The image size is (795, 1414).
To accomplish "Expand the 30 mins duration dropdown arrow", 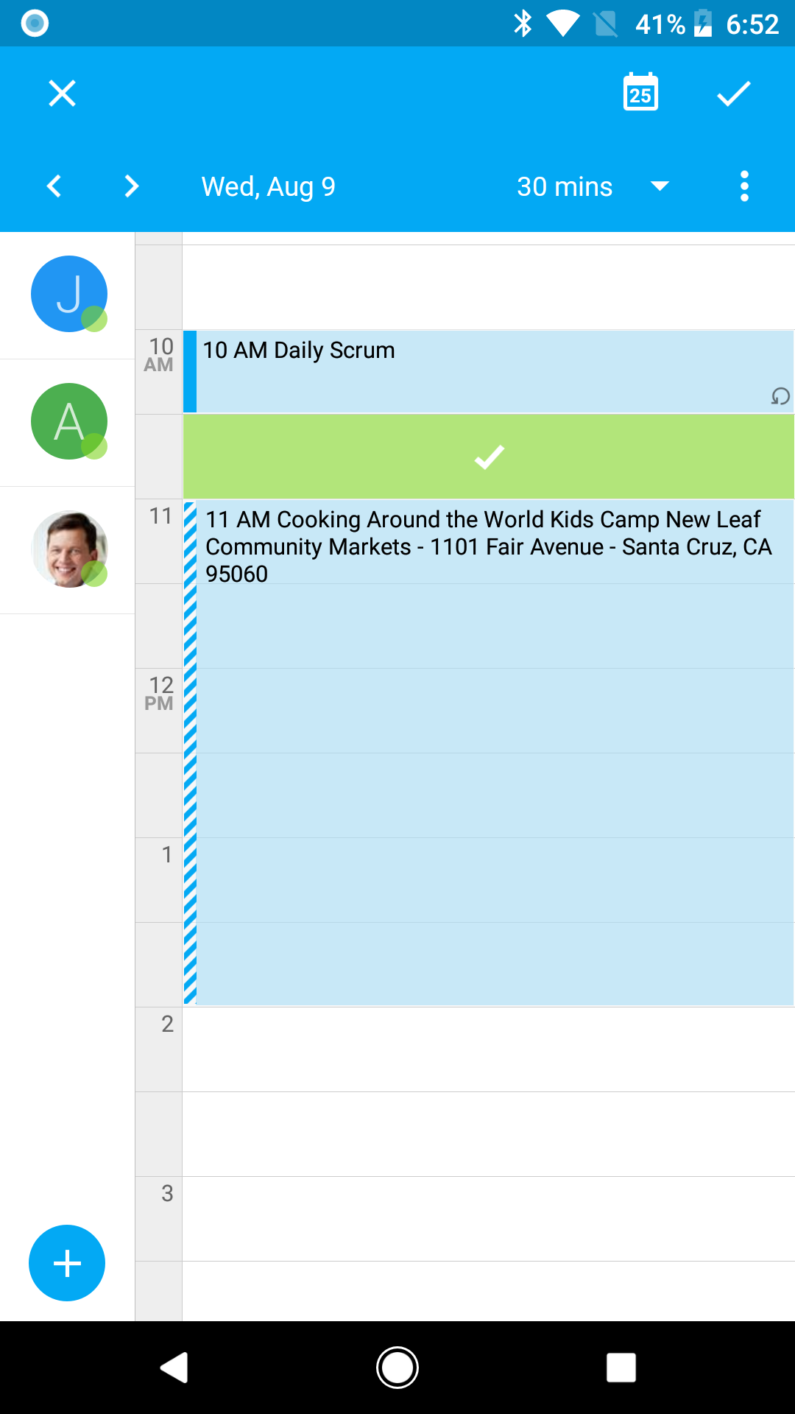I will point(660,186).
